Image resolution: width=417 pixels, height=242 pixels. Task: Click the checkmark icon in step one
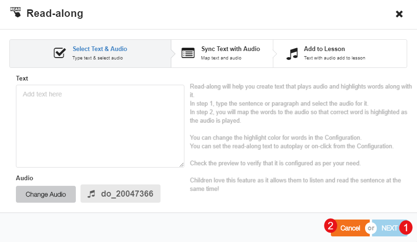click(59, 53)
